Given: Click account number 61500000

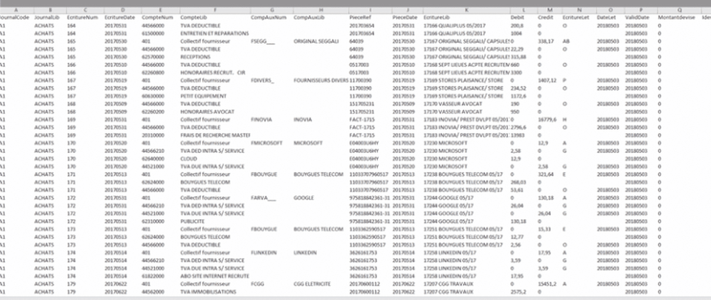Looking at the screenshot, I should pos(153,33).
